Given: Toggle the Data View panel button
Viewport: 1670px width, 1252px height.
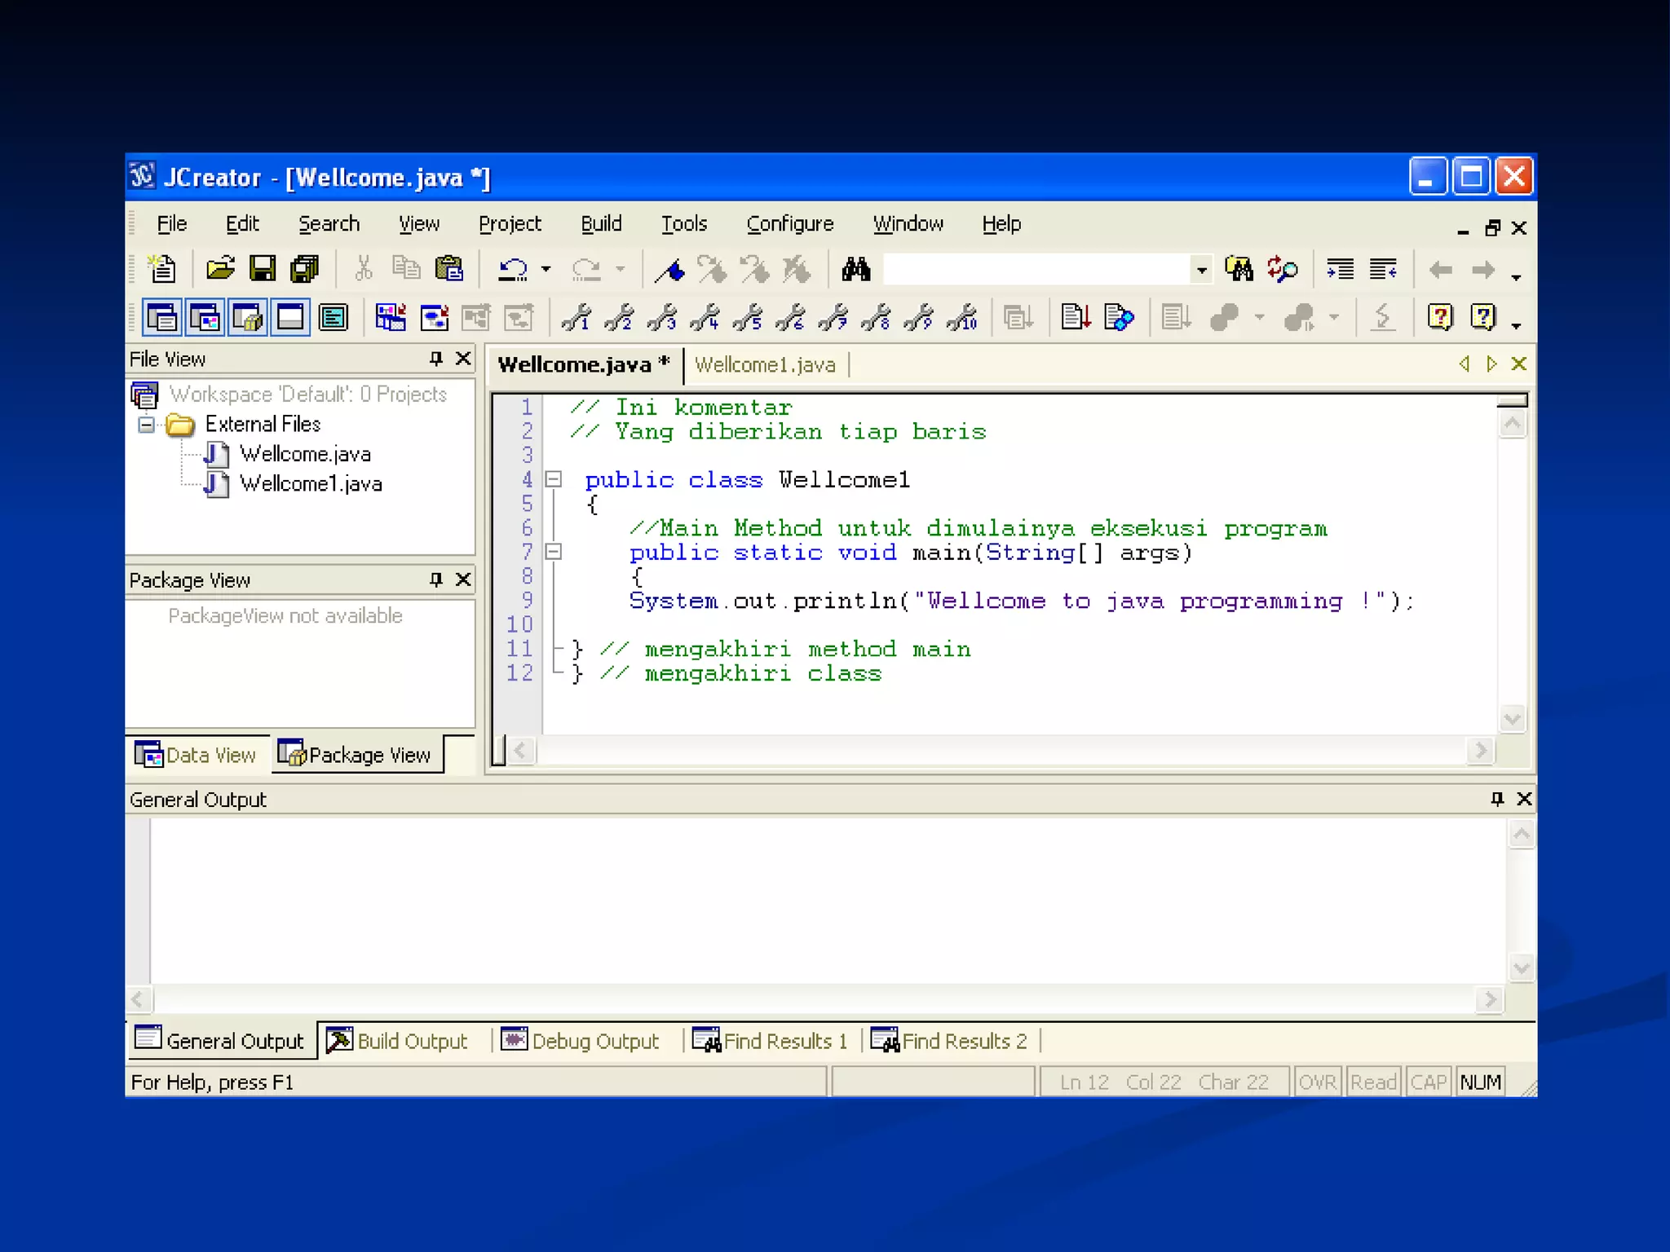Looking at the screenshot, I should (205, 318).
